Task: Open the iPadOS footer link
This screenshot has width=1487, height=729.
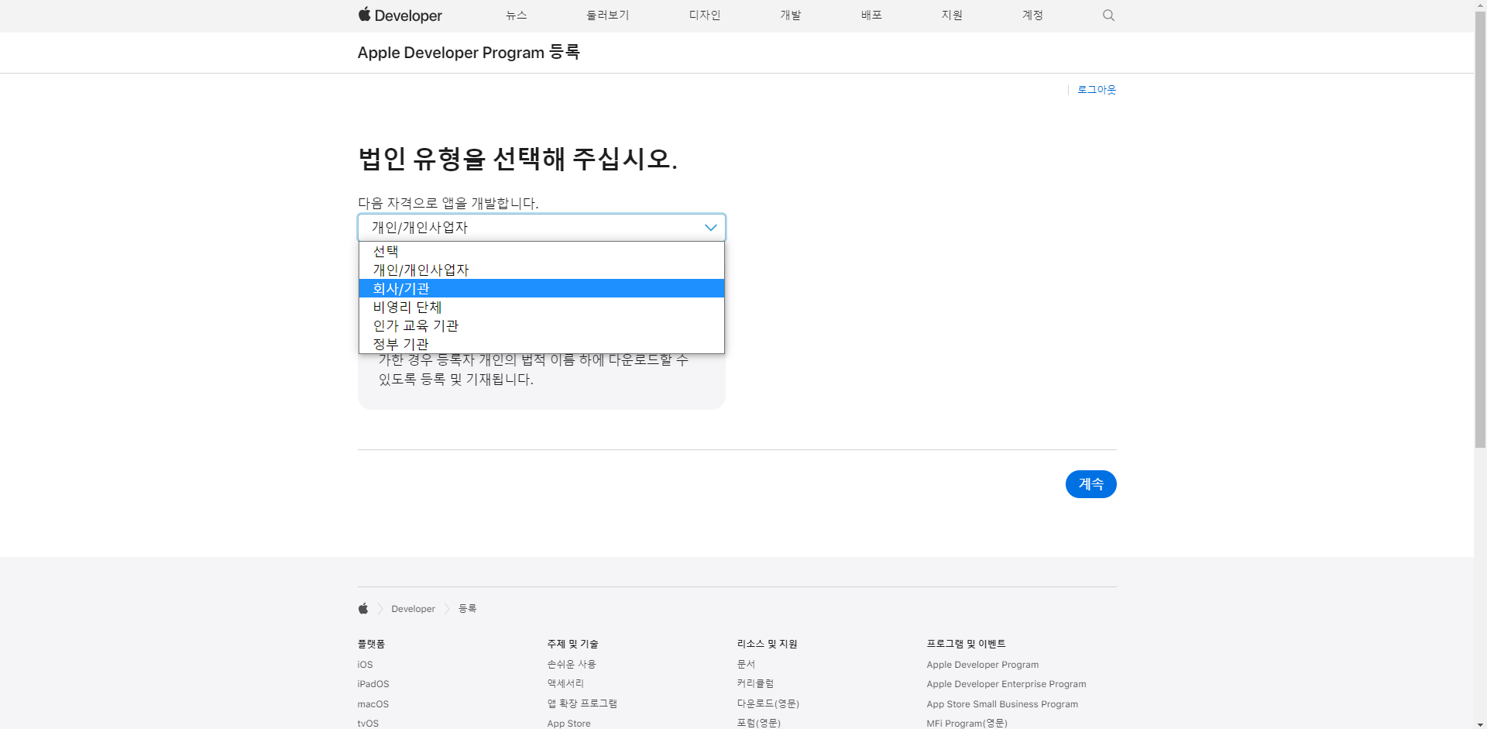Action: (x=373, y=684)
